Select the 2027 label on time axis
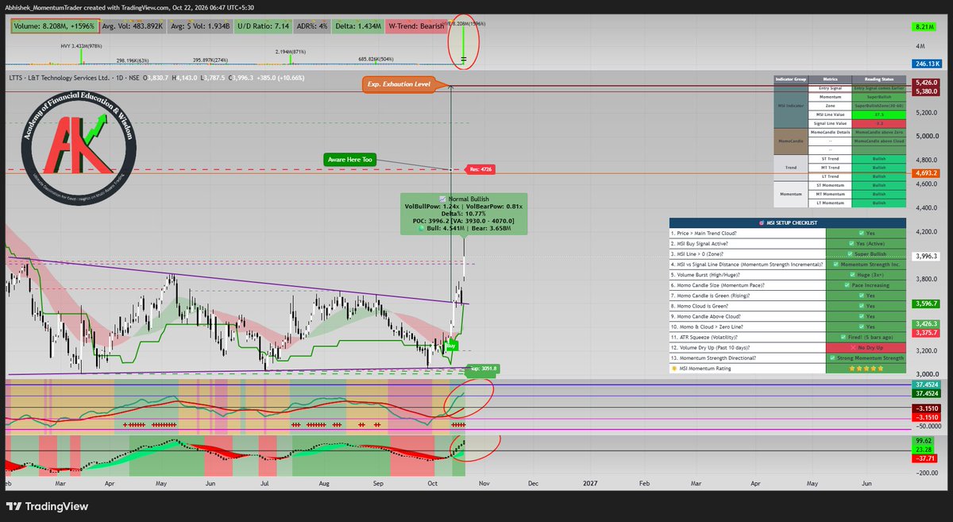This screenshot has width=953, height=522. 590,482
